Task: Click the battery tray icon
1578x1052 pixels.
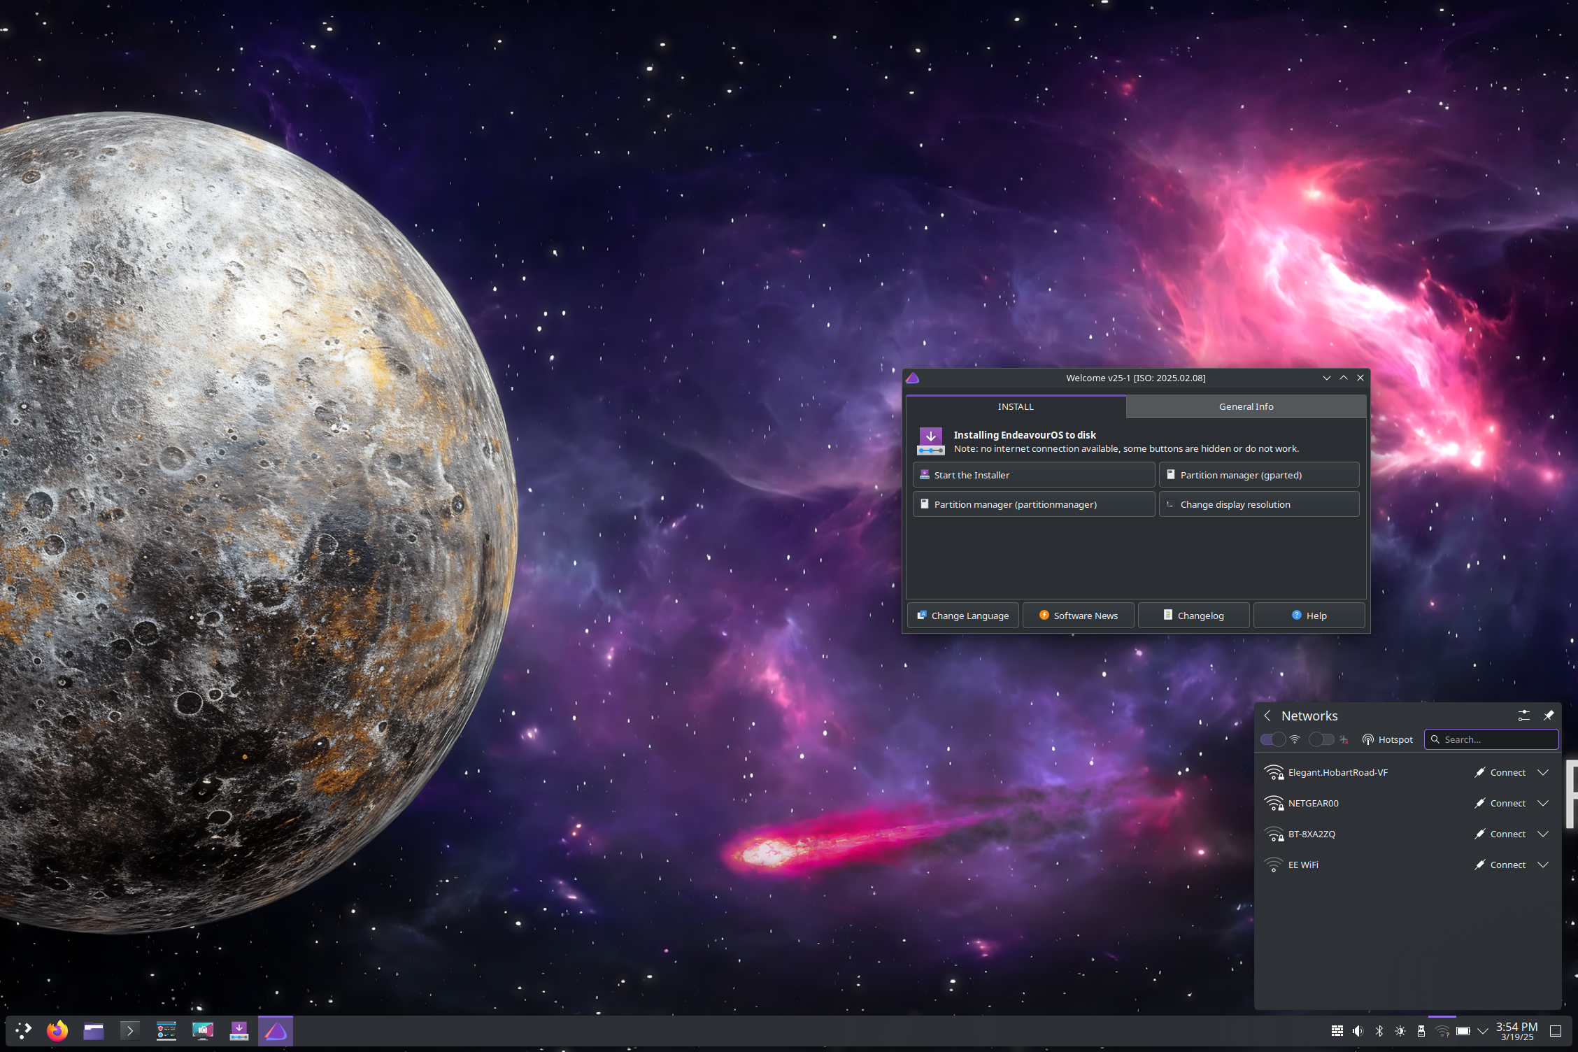Action: (x=1463, y=1030)
